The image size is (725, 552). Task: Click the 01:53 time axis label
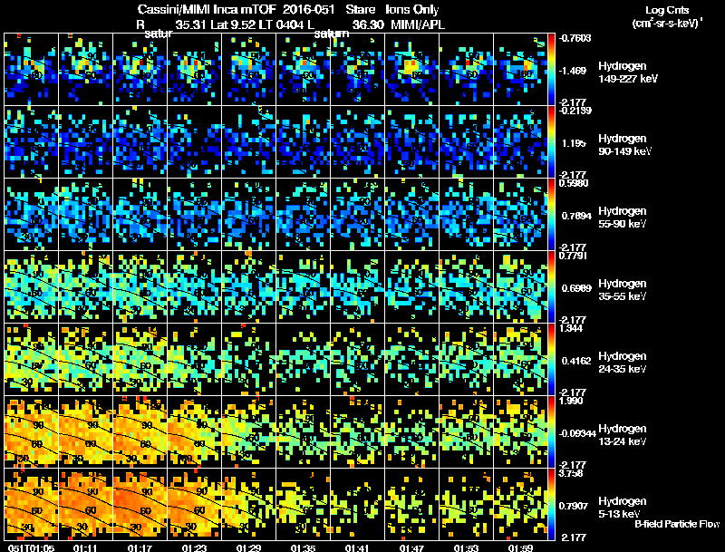point(466,548)
